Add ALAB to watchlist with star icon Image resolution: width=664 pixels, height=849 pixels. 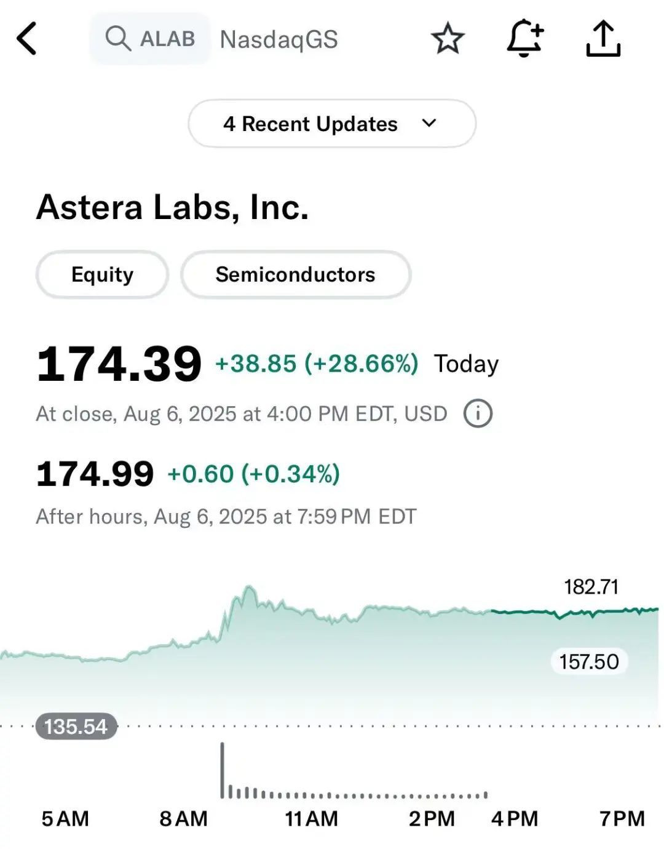pyautogui.click(x=448, y=39)
